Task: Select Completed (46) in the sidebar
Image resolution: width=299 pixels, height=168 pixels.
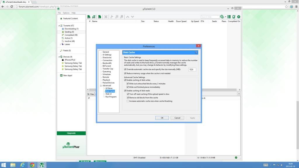Action: tap(71, 35)
